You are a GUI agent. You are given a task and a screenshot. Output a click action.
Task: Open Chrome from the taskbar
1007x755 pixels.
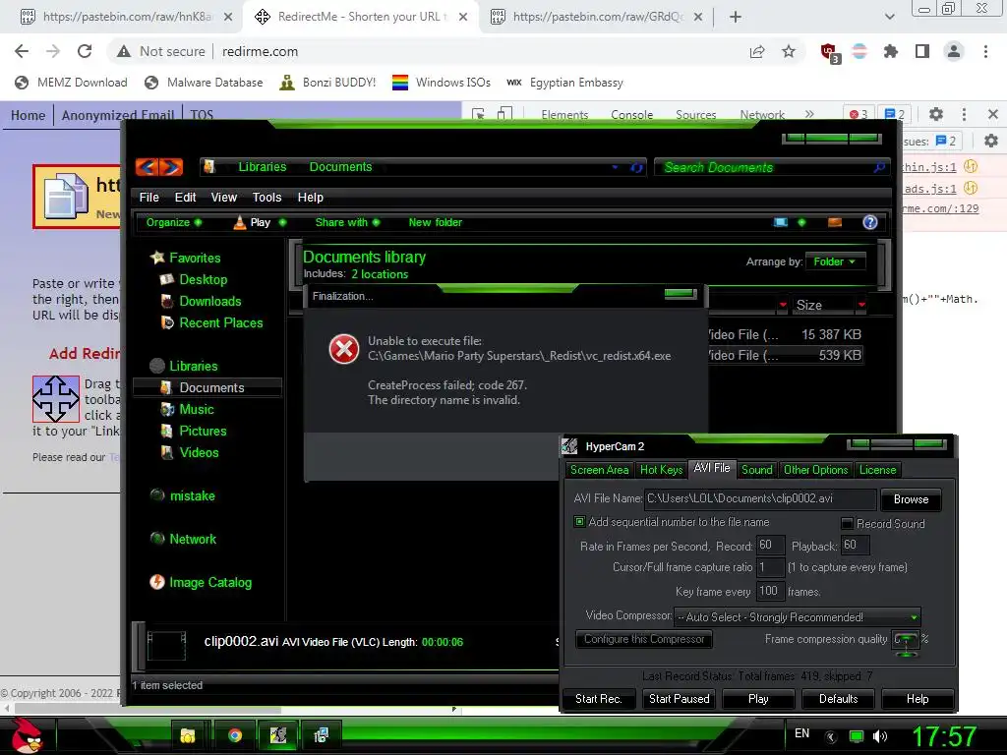tap(235, 735)
